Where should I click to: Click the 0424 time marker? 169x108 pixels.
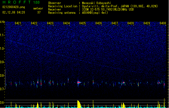(x=66, y=23)
